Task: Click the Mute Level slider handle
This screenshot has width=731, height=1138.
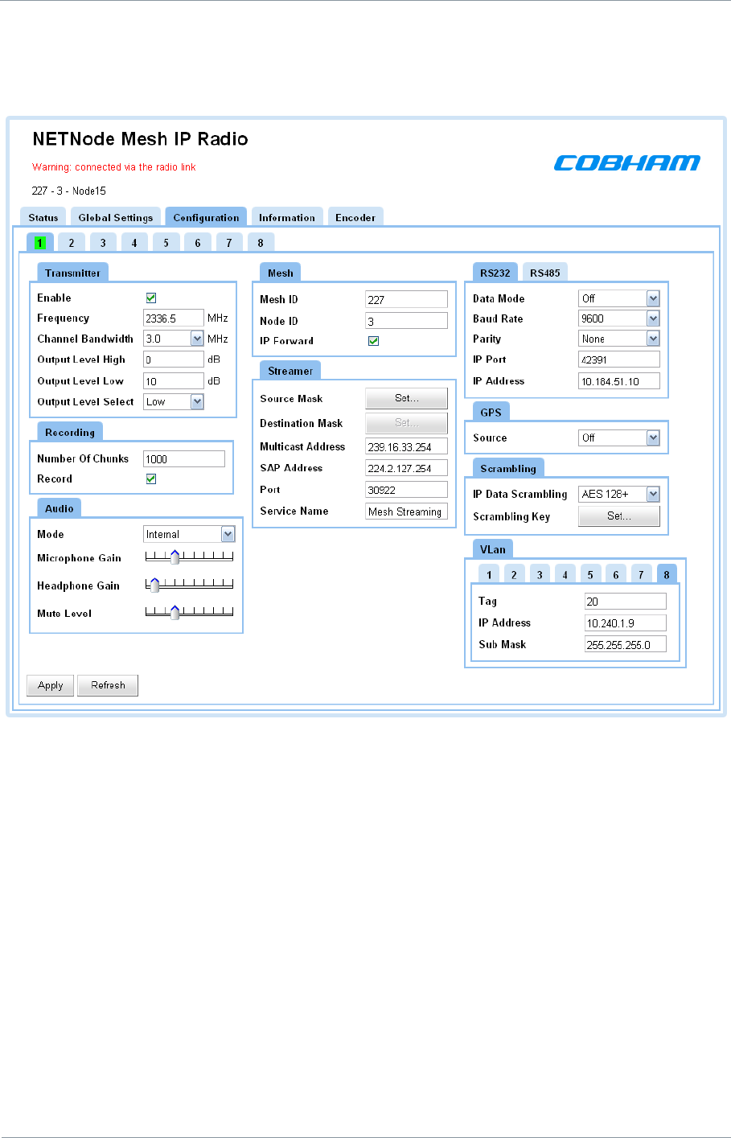Action: (x=175, y=613)
